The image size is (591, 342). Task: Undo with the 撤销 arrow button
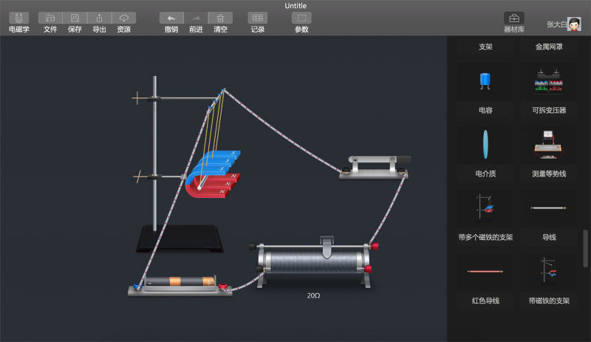(171, 18)
